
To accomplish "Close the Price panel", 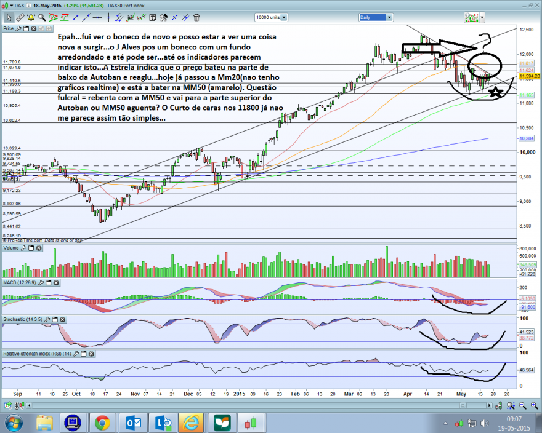I will (x=33, y=29).
